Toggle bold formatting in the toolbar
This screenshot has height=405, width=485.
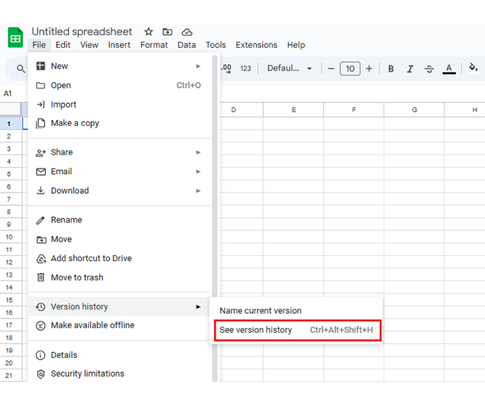391,69
